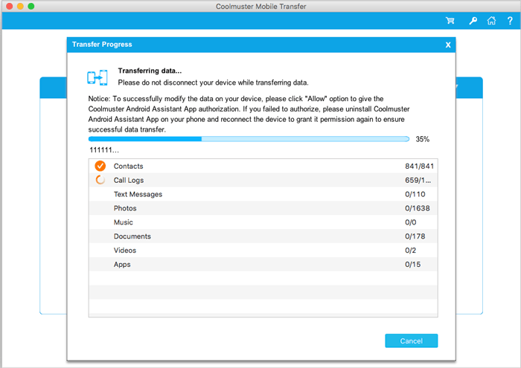Go to the home icon
Viewport: 521px width, 368px height.
coord(491,21)
